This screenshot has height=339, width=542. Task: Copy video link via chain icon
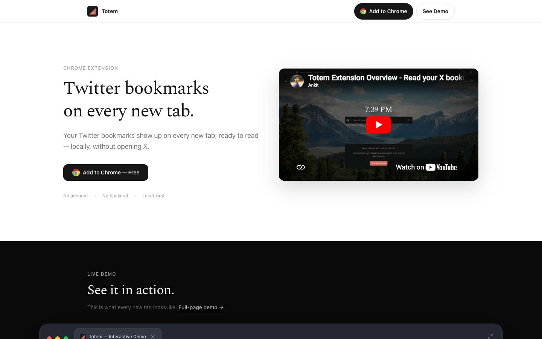coord(301,167)
